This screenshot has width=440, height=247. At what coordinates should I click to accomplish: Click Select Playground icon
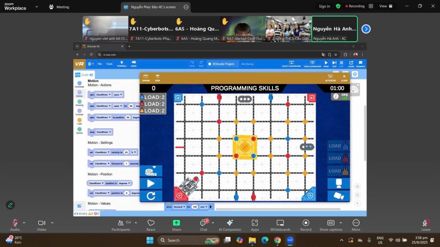tap(291, 64)
